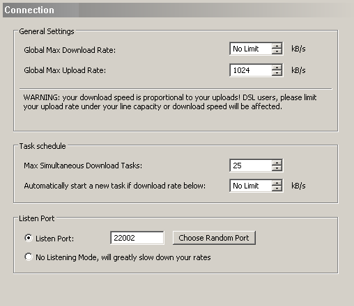
Task: Increase Global Max Download Rate with up arrow
Action: (x=277, y=46)
